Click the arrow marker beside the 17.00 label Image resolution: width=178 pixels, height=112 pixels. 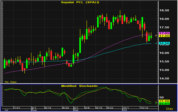coord(156,36)
